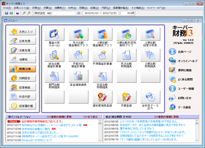Select 初期設定 sidebar button
Viewport: 205px width, 148px height.
22,78
